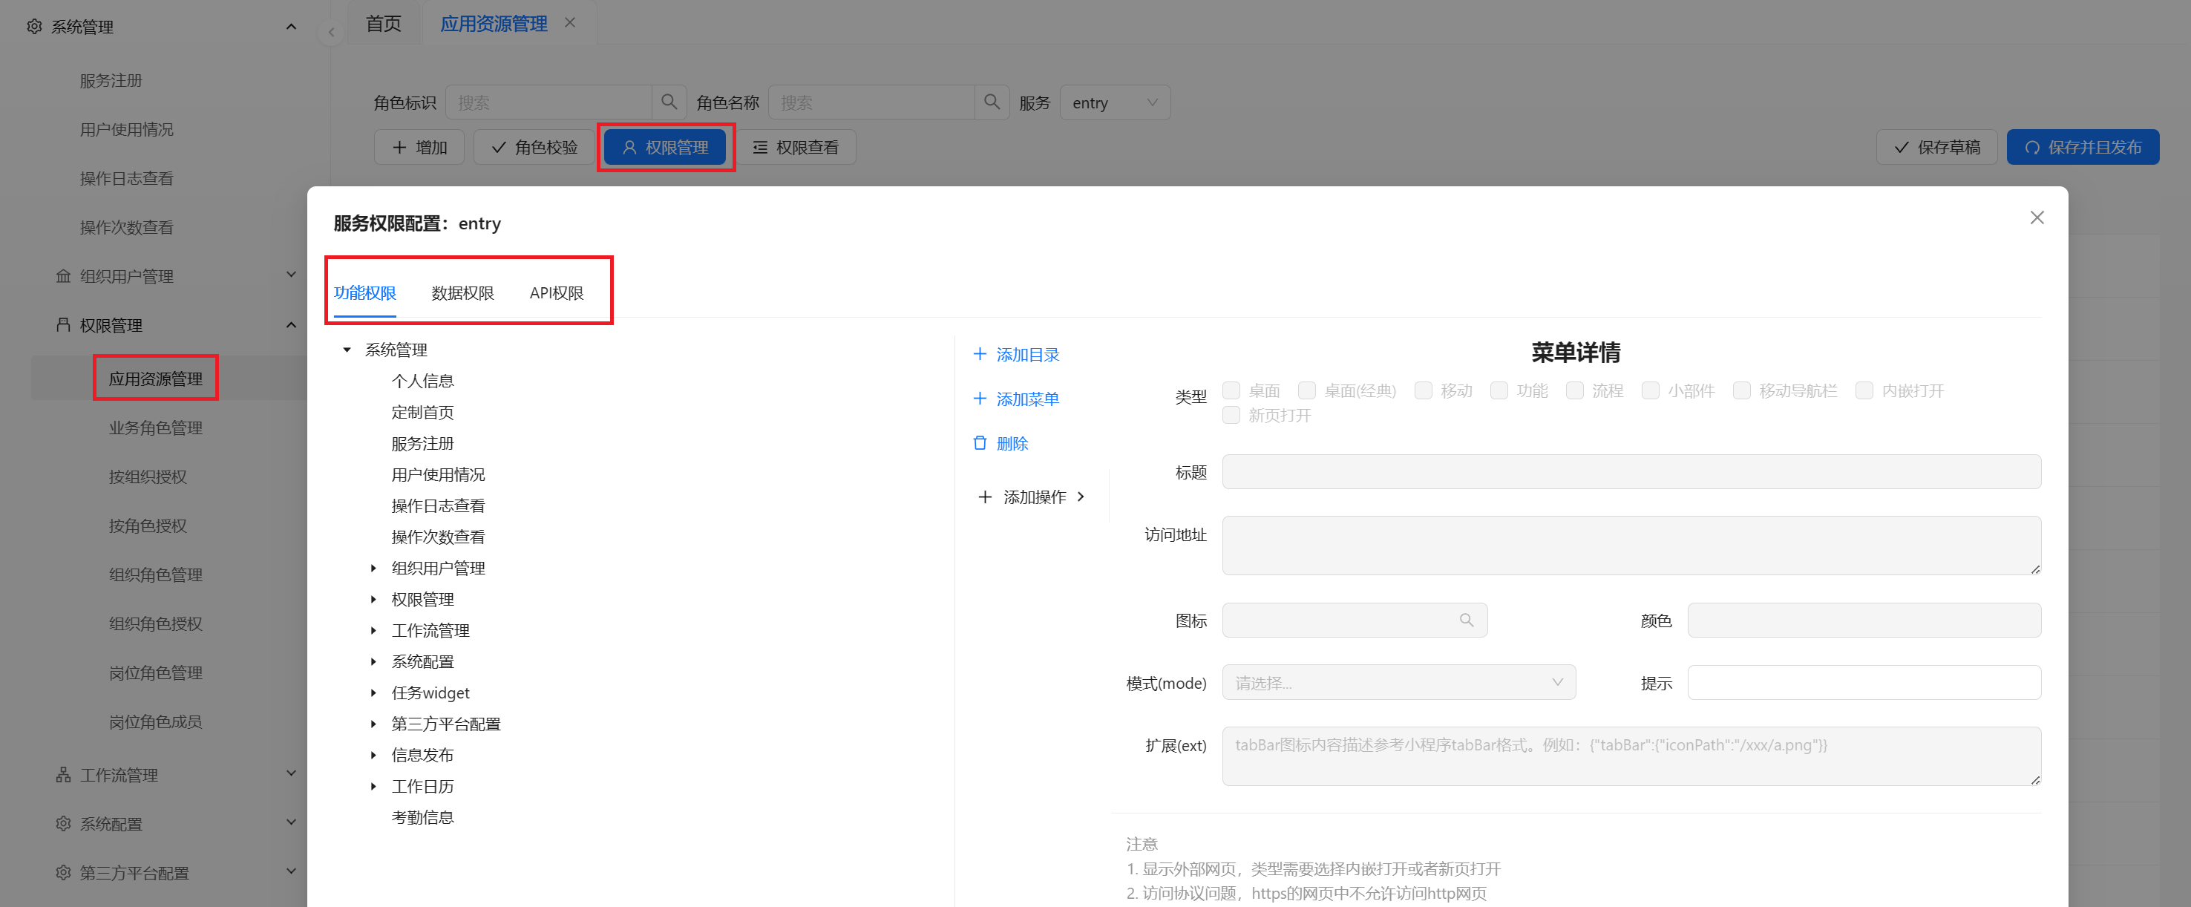Select 考勤信息 in the permission tree
Screen dimensions: 2191x907
coord(423,818)
